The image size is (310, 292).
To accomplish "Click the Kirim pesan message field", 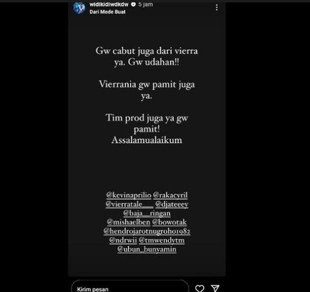I will pos(130,287).
